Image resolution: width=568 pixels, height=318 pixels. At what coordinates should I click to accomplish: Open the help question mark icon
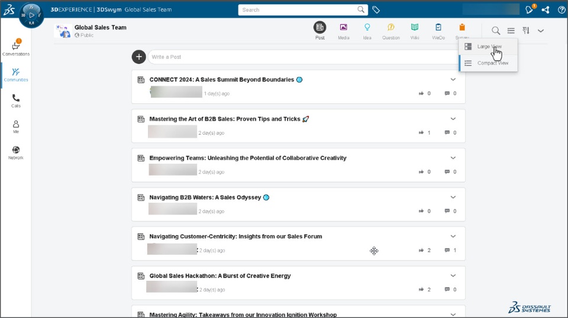tap(561, 10)
